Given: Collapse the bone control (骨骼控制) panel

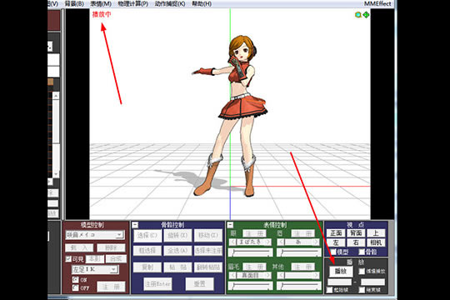Looking at the screenshot, I should click(x=135, y=225).
